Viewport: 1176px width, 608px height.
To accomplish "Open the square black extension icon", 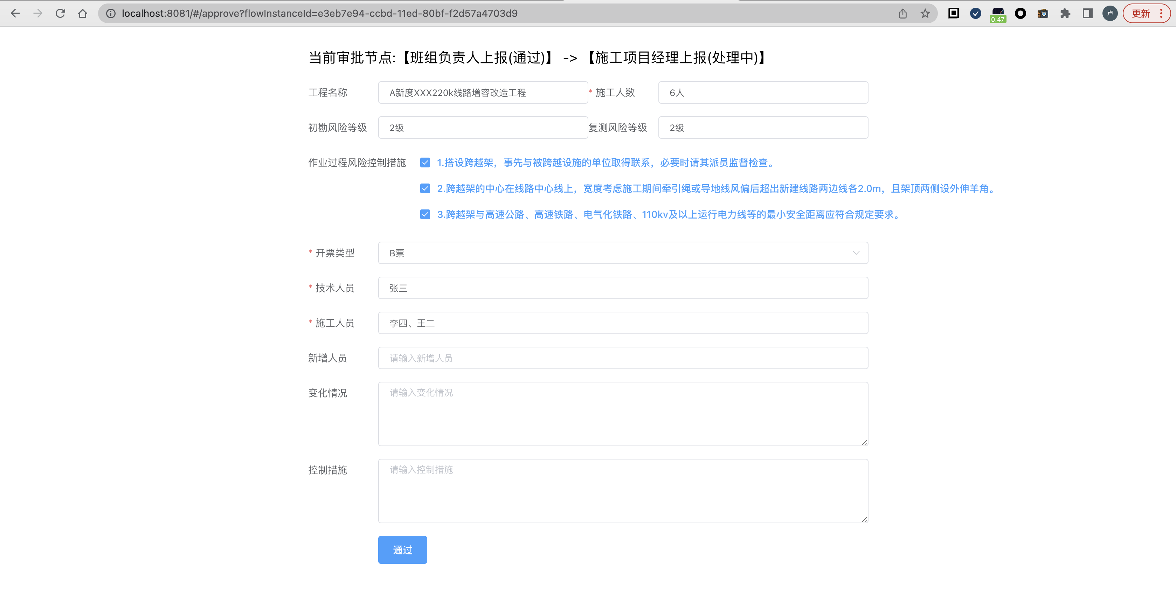I will coord(953,13).
